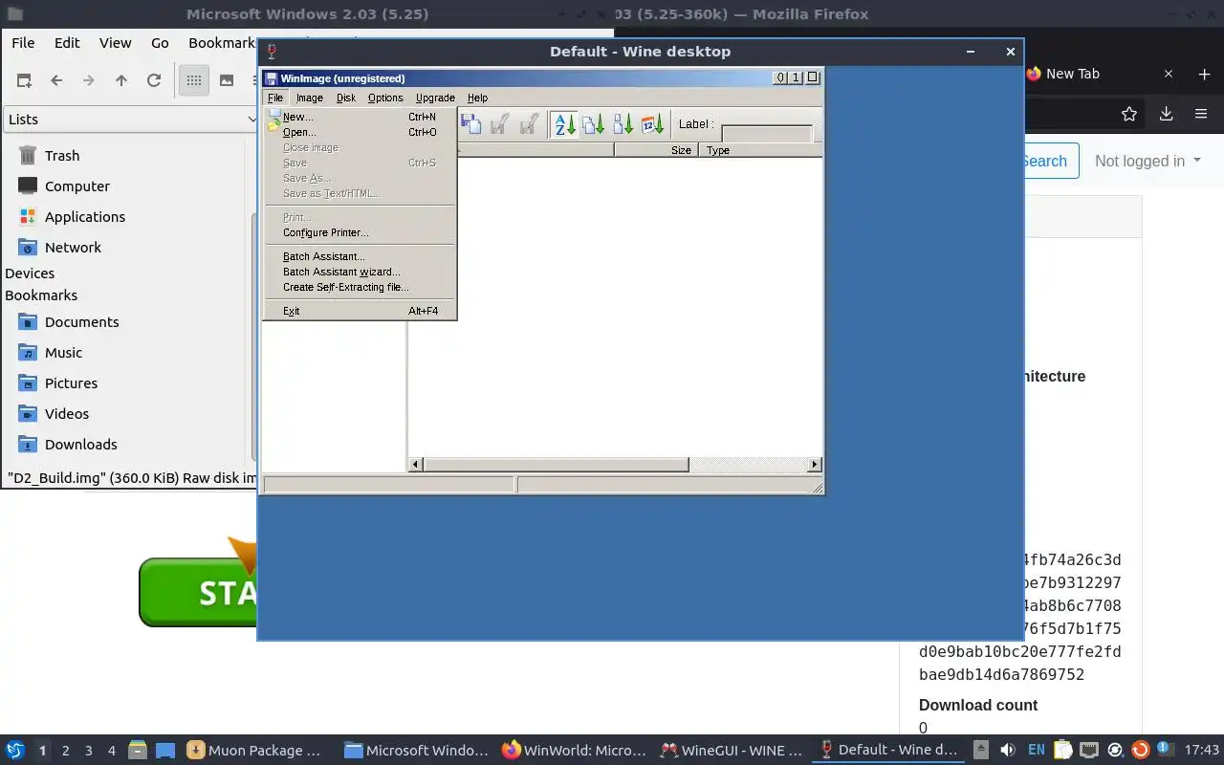This screenshot has height=765, width=1224.
Task: Choose Open... in the WinImage File menu
Action: click(x=360, y=132)
